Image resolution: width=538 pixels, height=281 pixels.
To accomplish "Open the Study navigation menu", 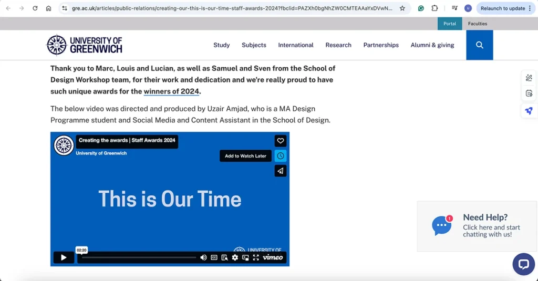I will coord(221,45).
